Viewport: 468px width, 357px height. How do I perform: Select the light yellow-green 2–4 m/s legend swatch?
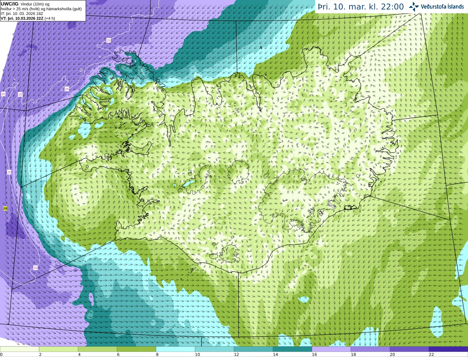(58, 349)
